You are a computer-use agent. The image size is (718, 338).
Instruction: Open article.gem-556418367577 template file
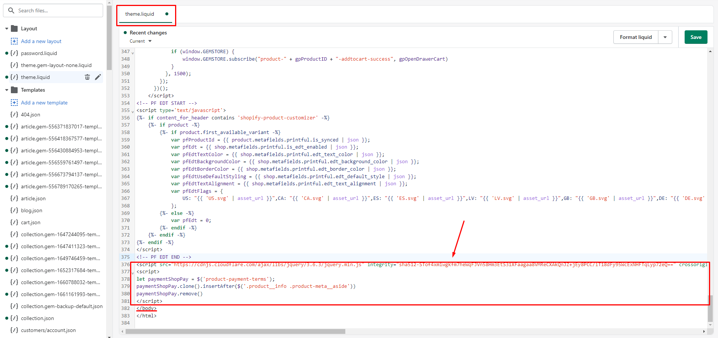(x=61, y=138)
